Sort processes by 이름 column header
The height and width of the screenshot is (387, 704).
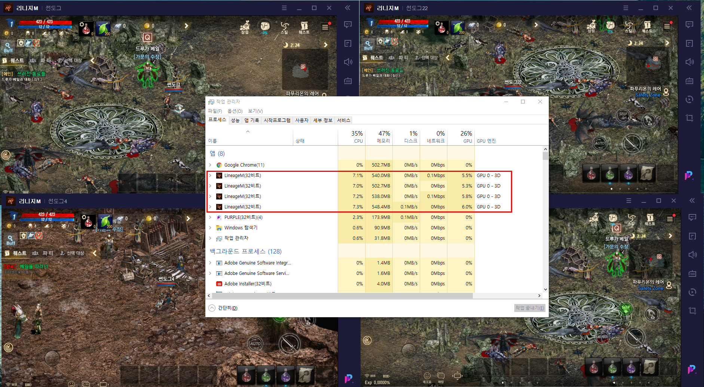coord(250,137)
